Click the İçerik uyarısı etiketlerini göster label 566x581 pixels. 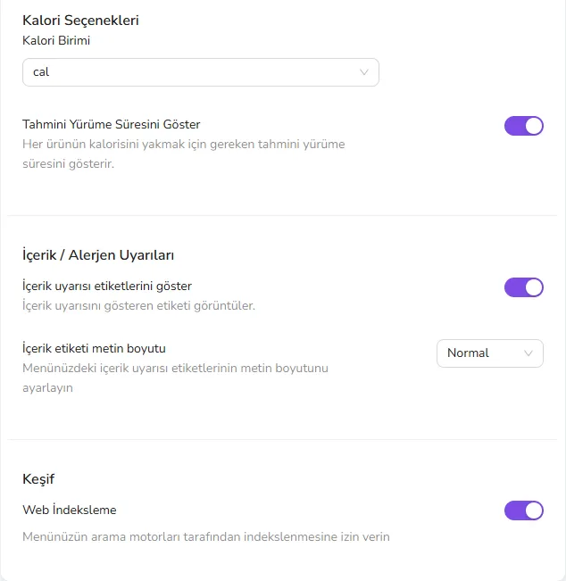tap(107, 286)
